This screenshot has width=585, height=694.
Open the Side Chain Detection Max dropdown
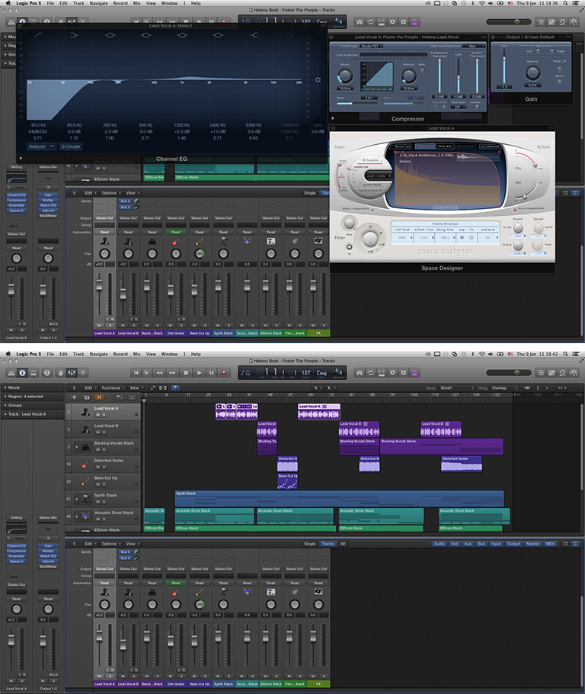(x=472, y=46)
